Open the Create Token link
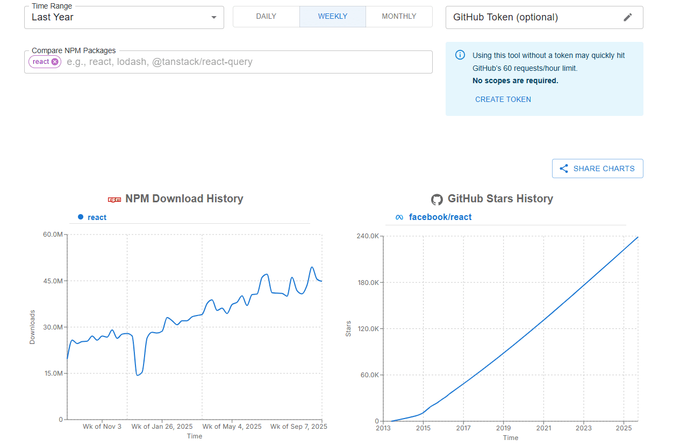This screenshot has width=673, height=447. 503,99
